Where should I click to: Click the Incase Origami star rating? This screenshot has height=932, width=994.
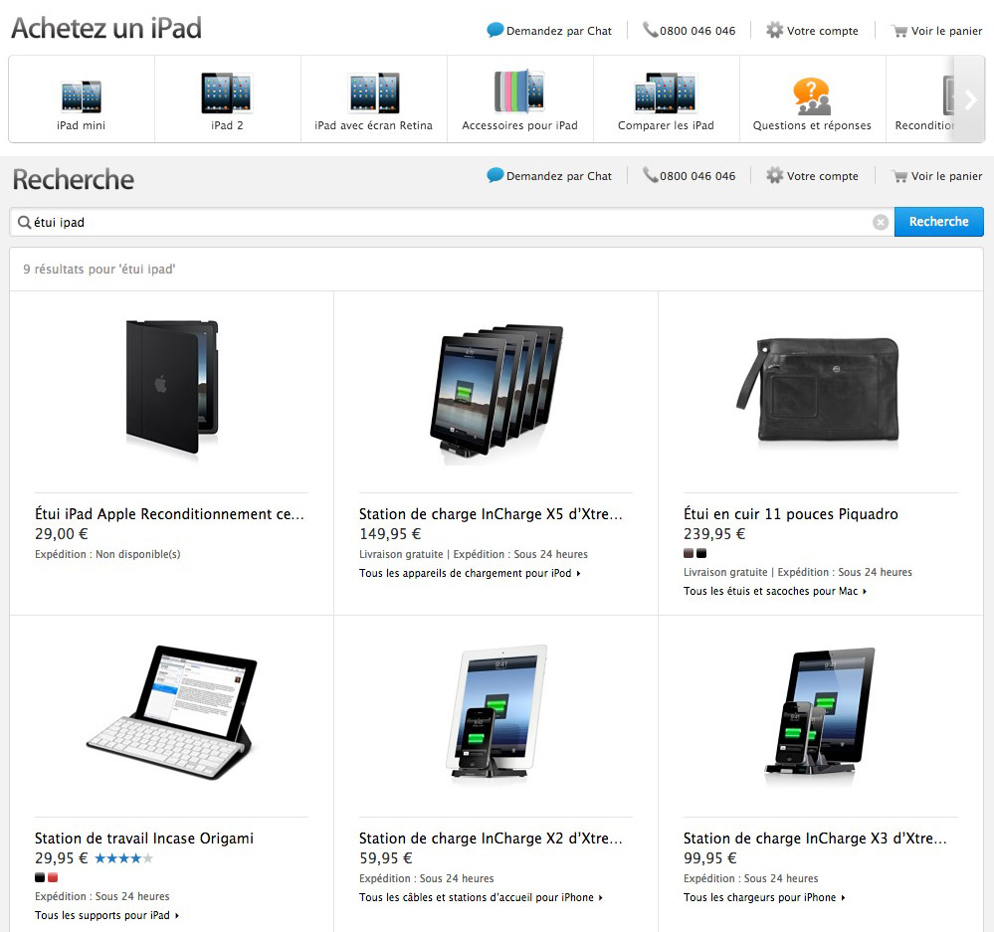123,858
